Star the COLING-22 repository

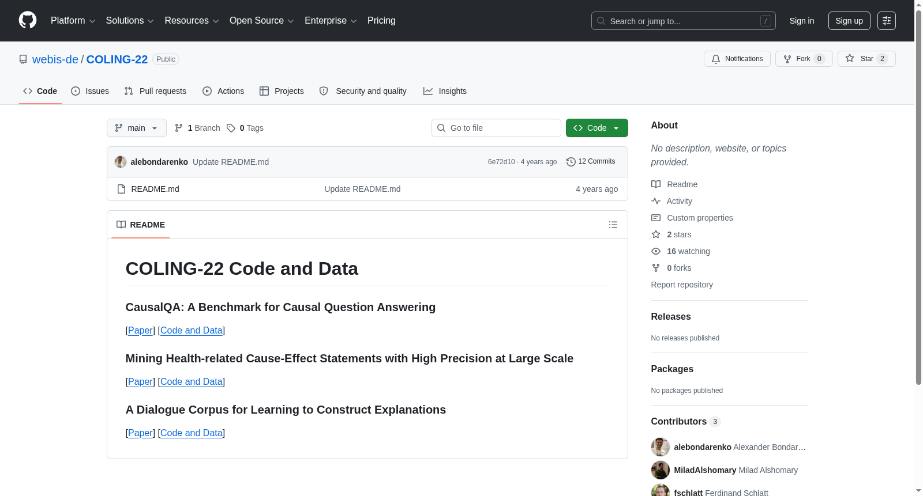[866, 59]
